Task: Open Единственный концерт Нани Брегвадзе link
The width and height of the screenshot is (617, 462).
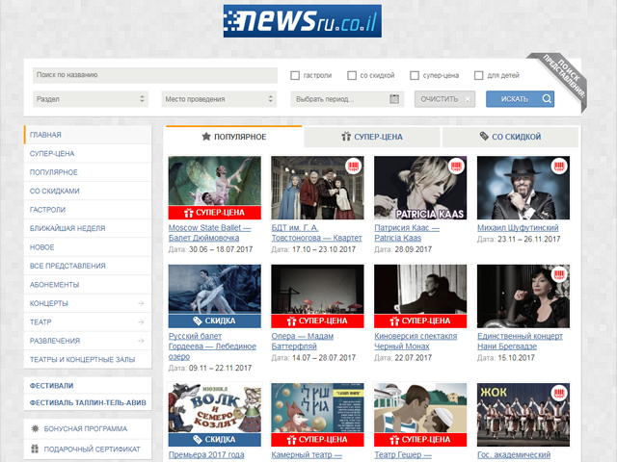Action: 520,341
